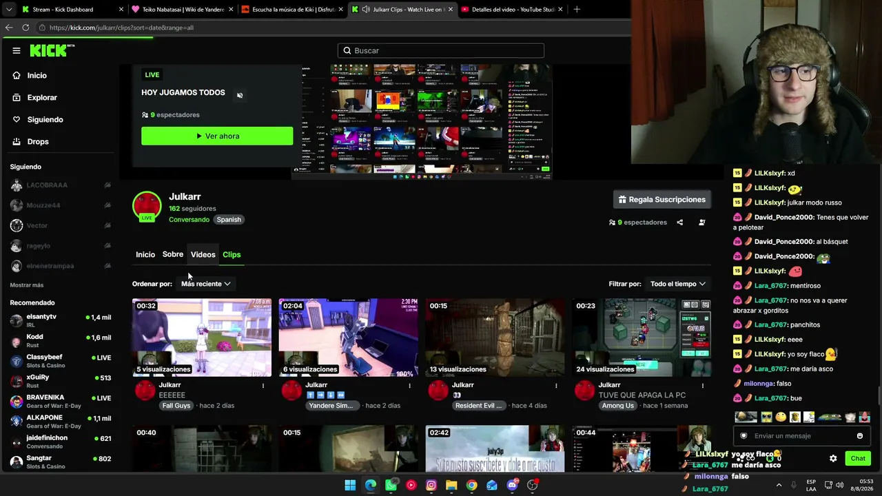Open the Vector followed channel
The image size is (882, 496).
click(61, 225)
